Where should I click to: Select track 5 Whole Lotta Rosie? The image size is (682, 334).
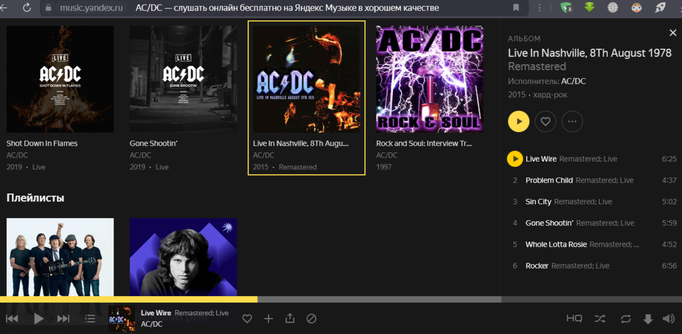pos(592,244)
